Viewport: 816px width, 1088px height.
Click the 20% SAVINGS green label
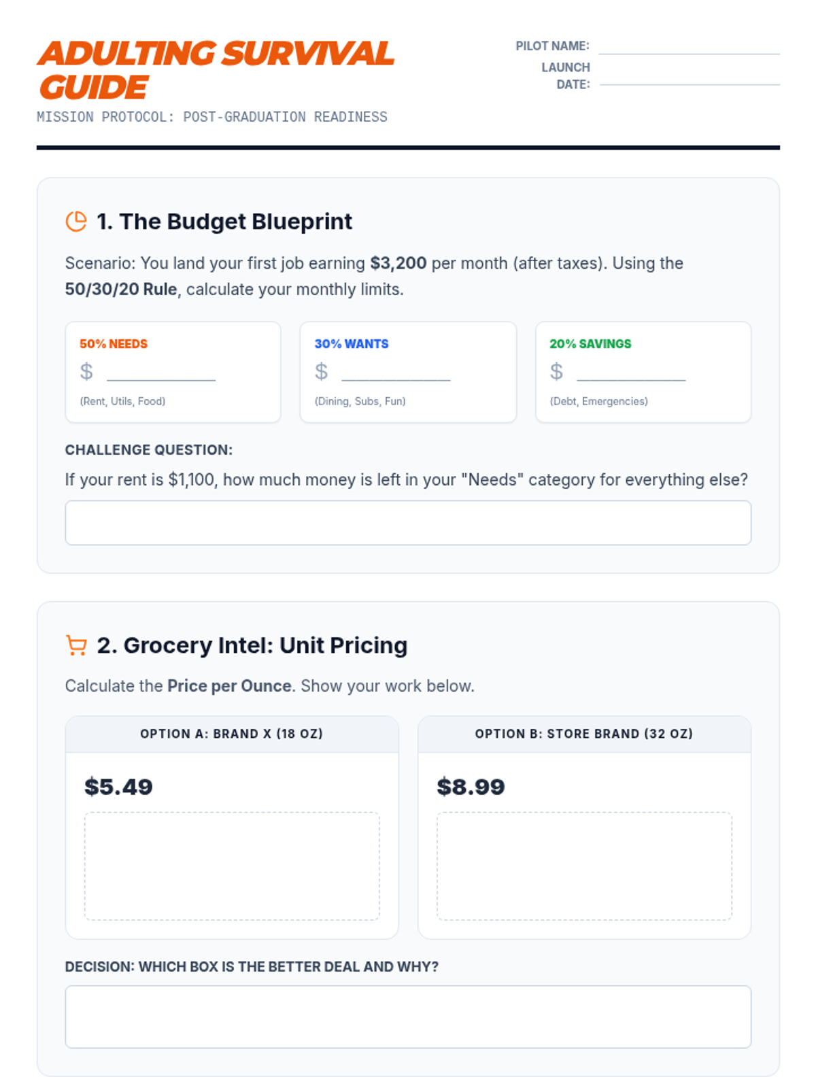click(x=590, y=344)
